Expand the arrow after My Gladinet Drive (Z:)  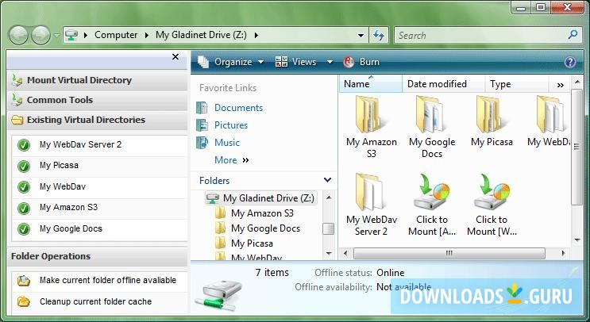click(x=256, y=36)
